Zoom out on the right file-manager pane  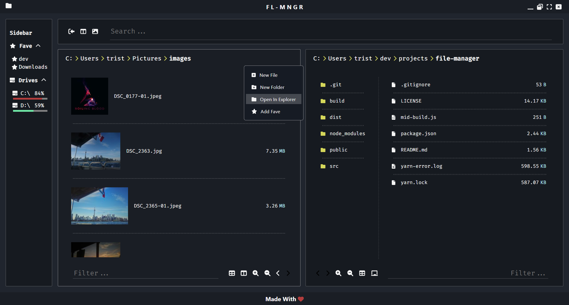(350, 273)
